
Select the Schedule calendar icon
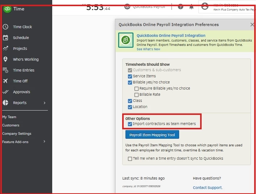click(5, 38)
